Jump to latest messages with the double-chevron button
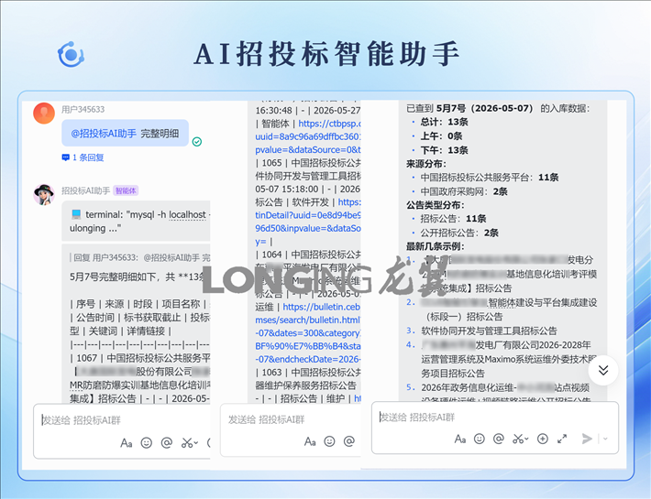This screenshot has height=499, width=651. pyautogui.click(x=603, y=370)
